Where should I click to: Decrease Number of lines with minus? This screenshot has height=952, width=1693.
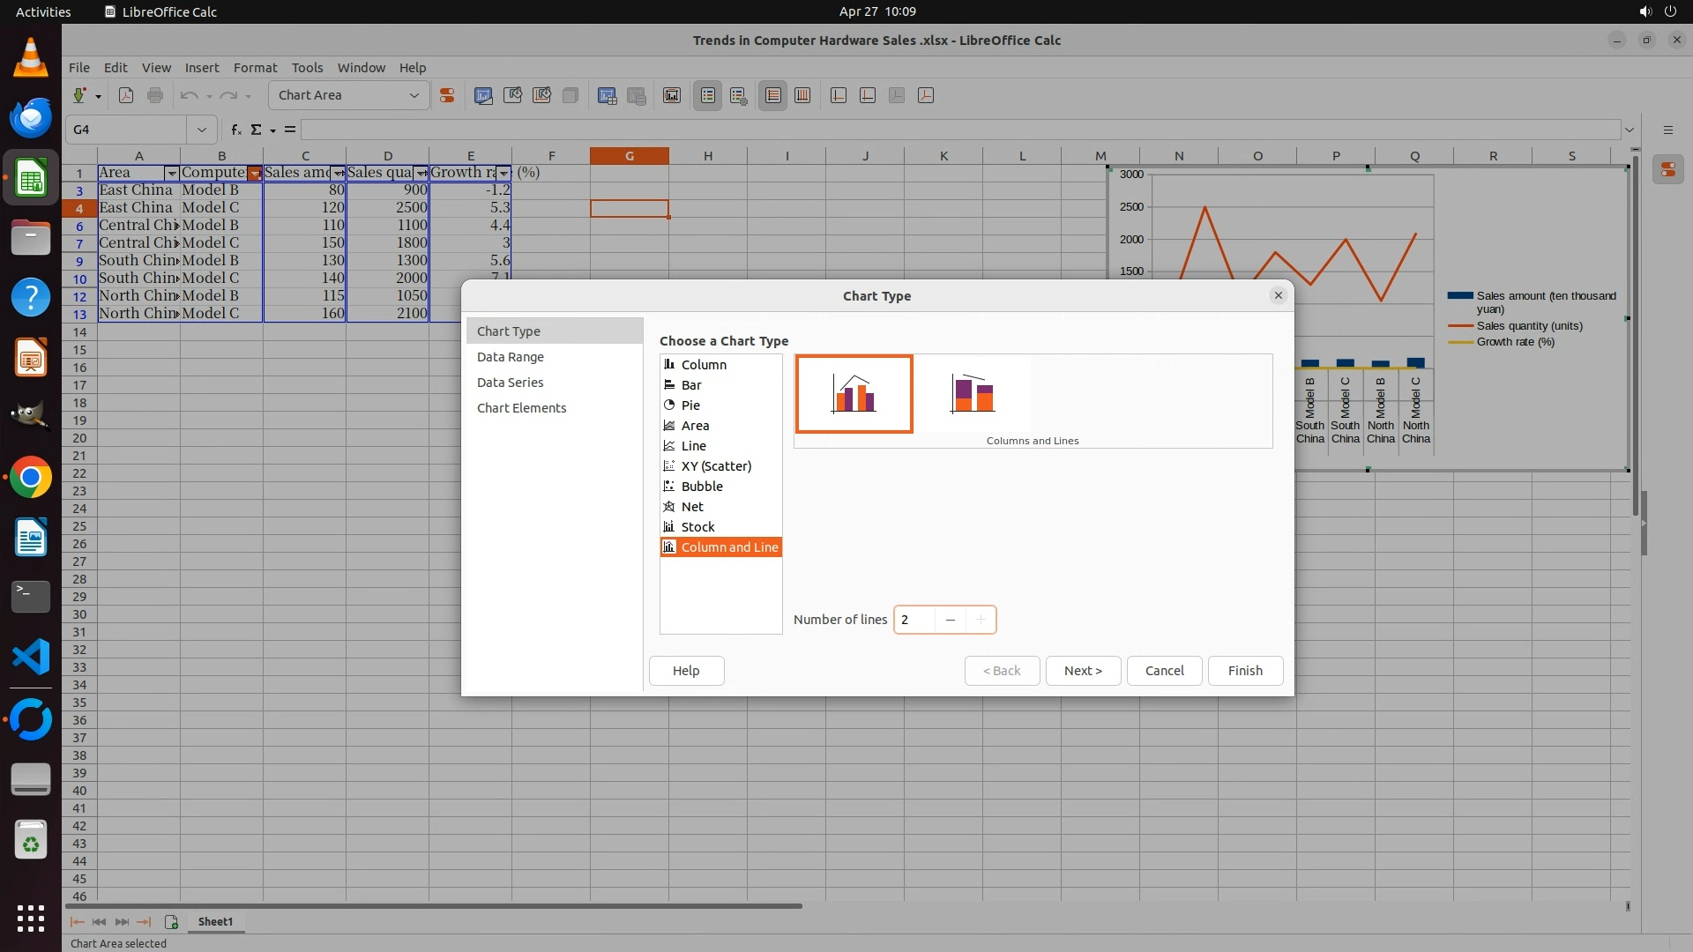pyautogui.click(x=950, y=620)
